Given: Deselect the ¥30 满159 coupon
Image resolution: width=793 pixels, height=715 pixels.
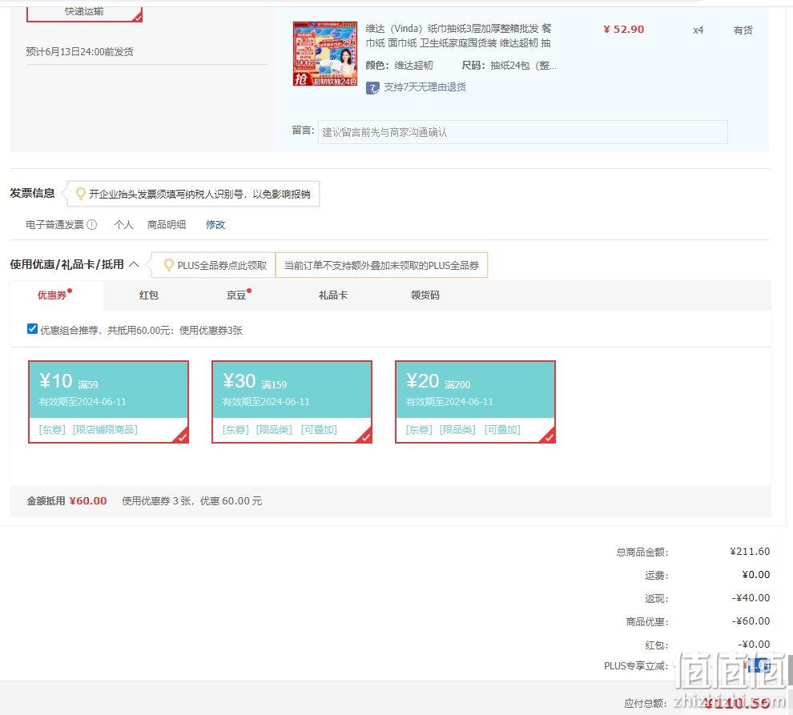Looking at the screenshot, I should [x=292, y=402].
